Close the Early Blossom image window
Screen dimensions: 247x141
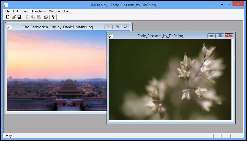[x=229, y=36]
